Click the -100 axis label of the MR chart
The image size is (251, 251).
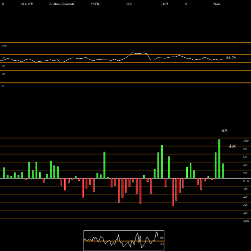[245, 221]
